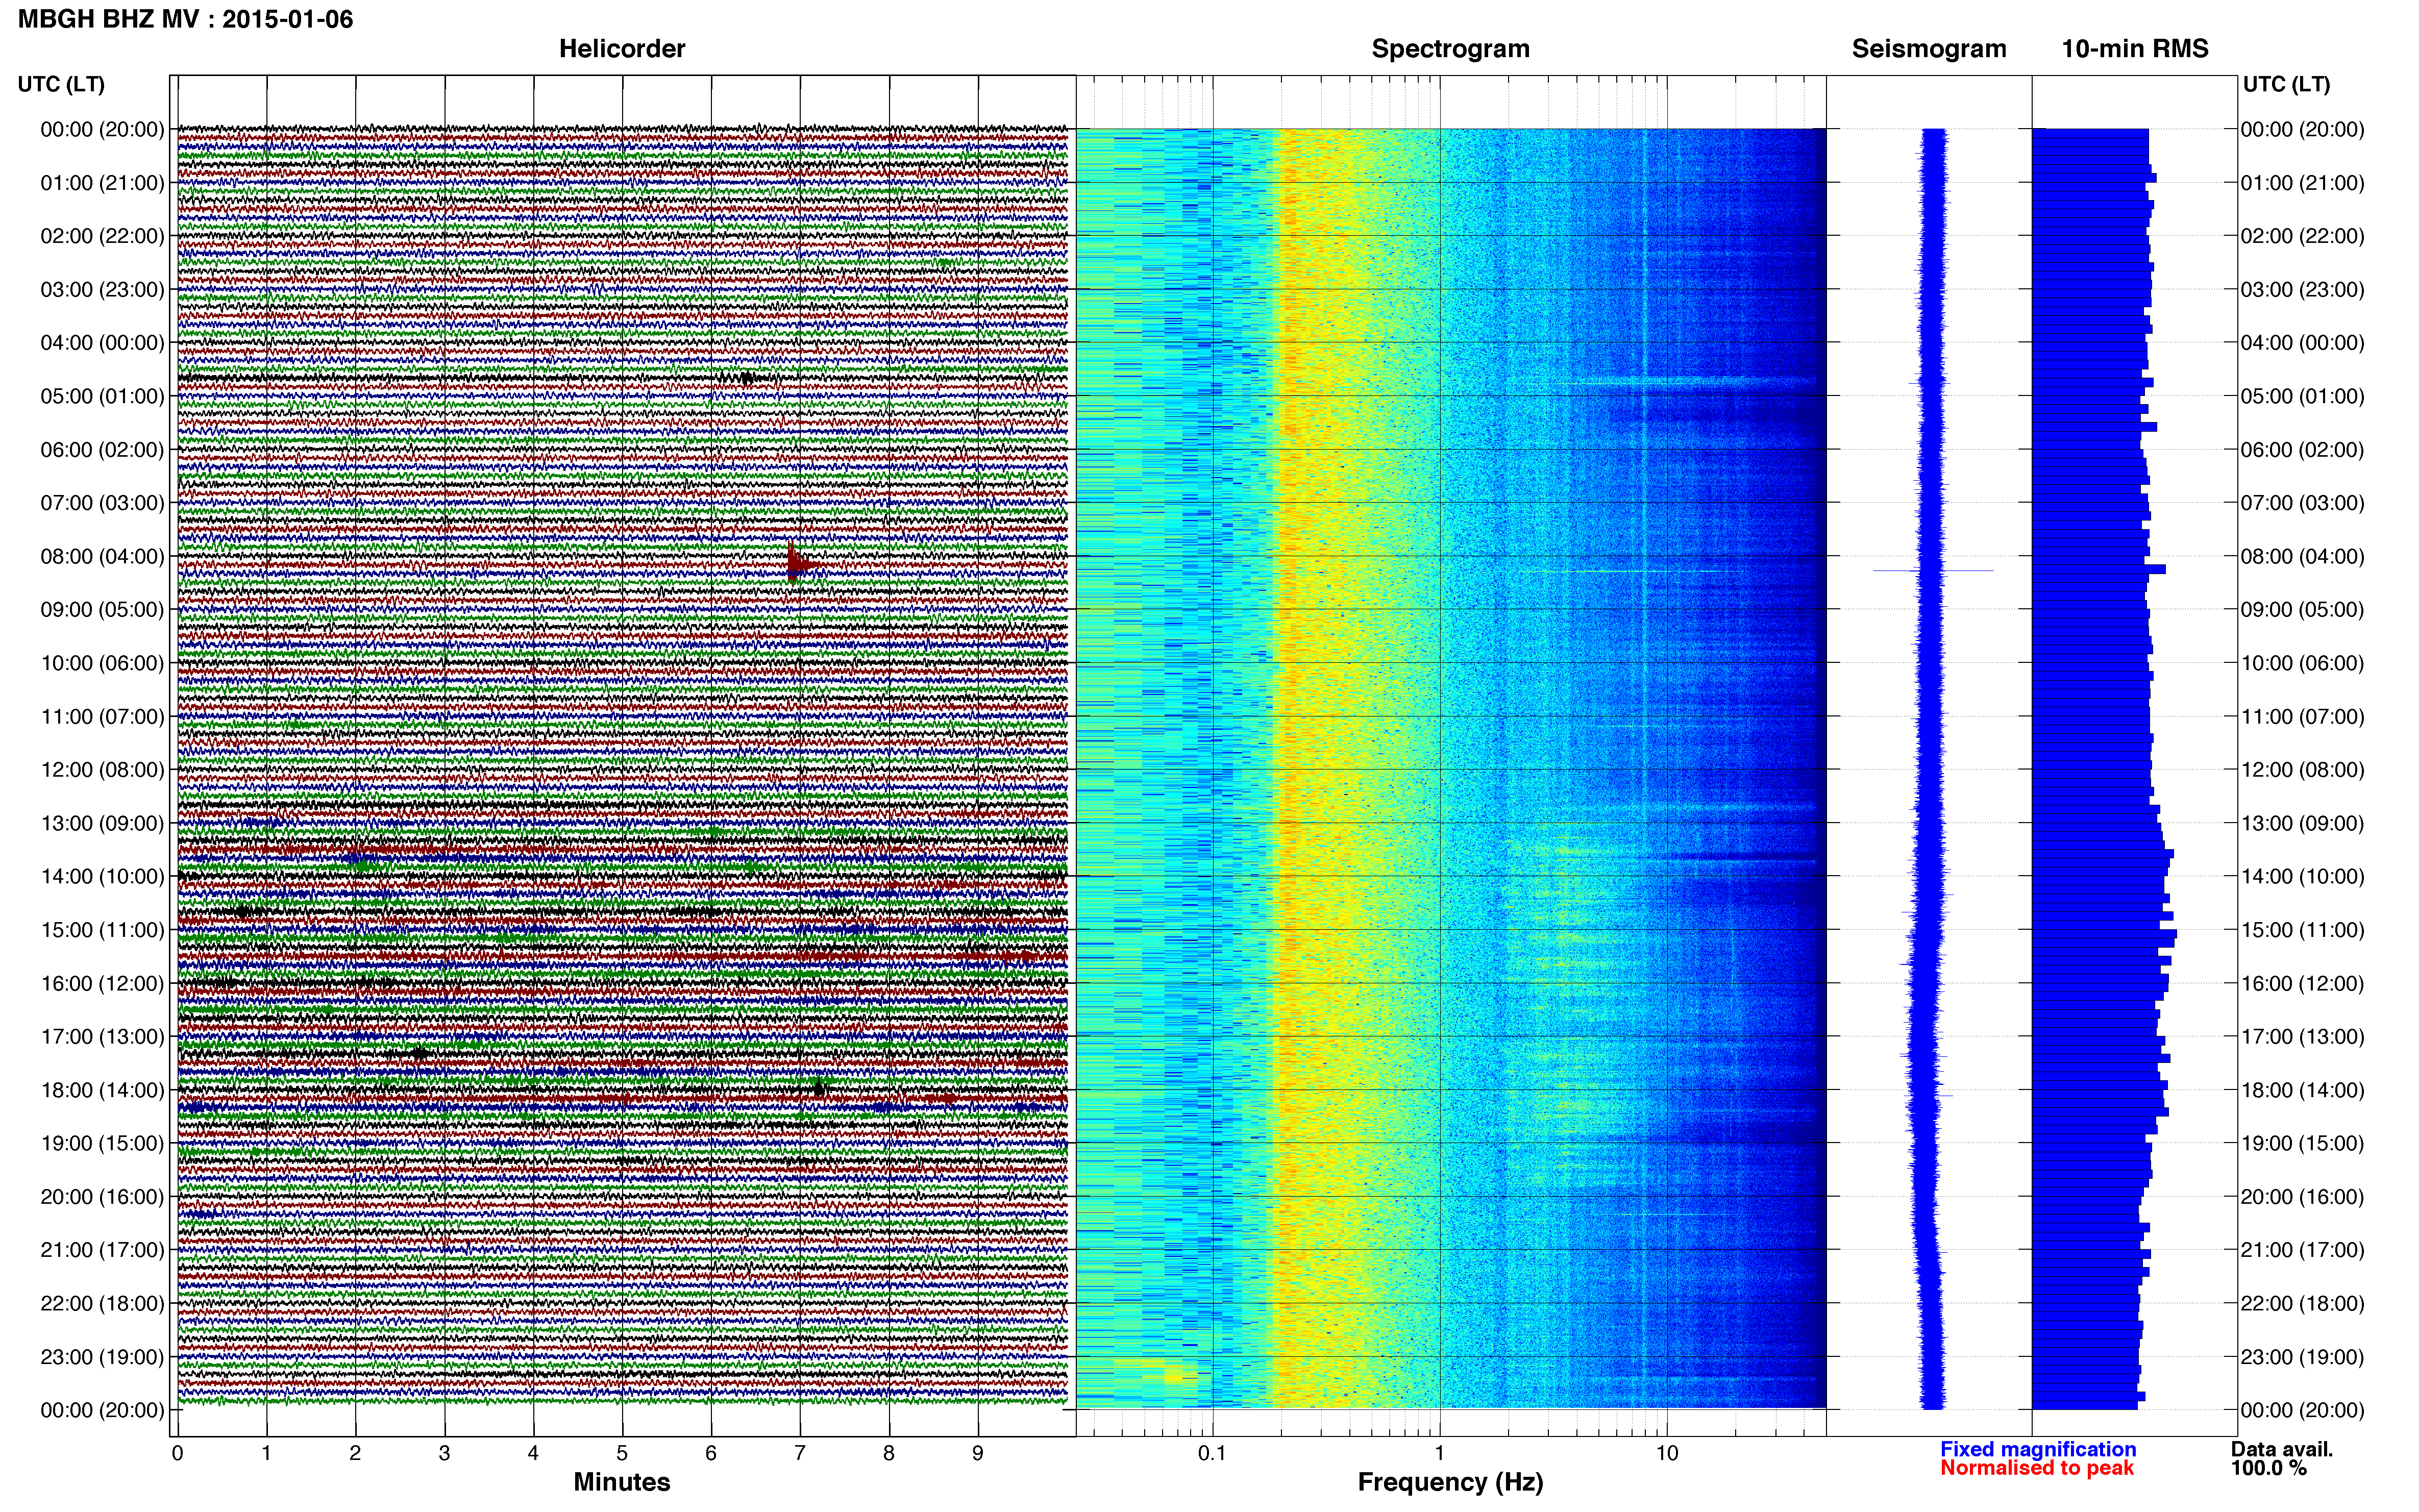Click left time label '02:00 (22:00)'
This screenshot has height=1512, width=2419.
[102, 236]
